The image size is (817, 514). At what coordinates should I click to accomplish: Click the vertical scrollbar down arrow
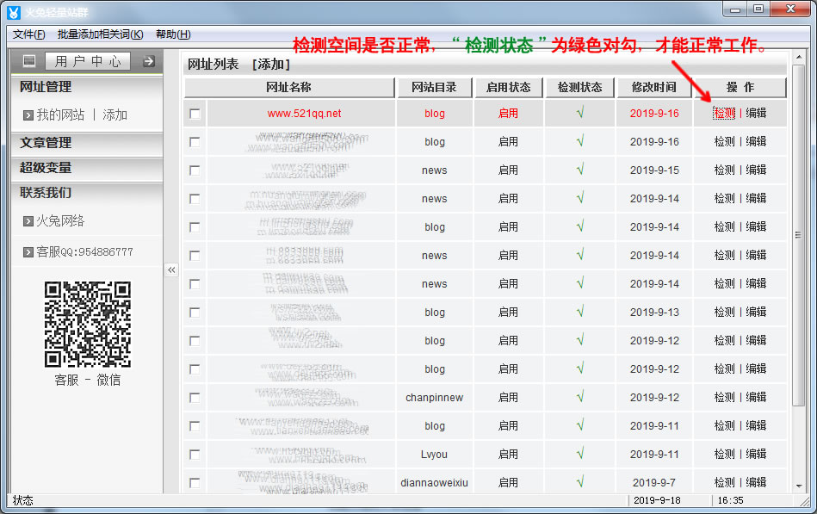799,486
